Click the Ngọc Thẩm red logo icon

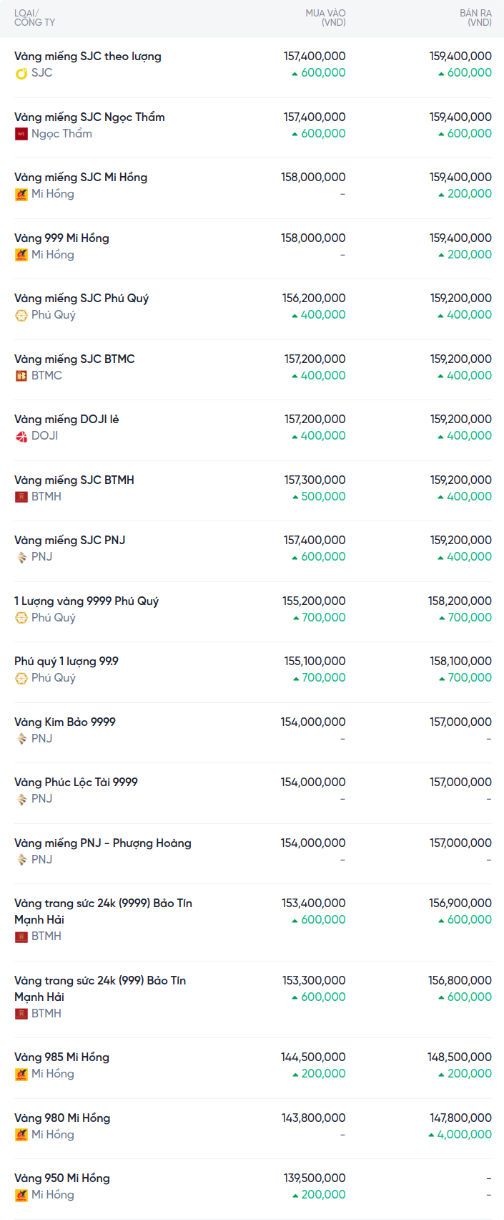pyautogui.click(x=21, y=134)
